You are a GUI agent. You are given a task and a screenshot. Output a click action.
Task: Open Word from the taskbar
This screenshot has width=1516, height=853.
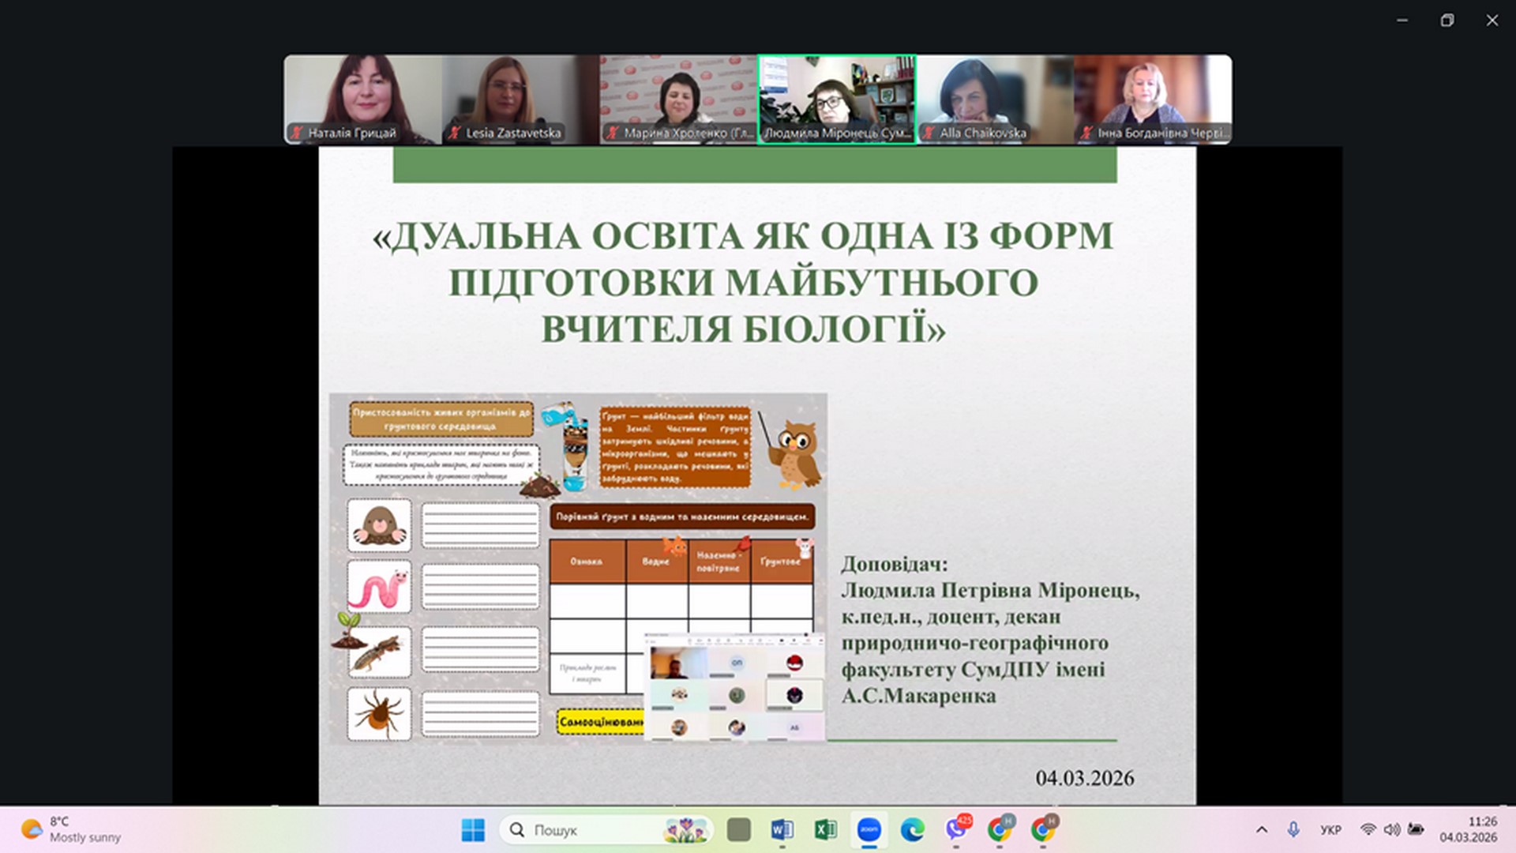pos(782,830)
